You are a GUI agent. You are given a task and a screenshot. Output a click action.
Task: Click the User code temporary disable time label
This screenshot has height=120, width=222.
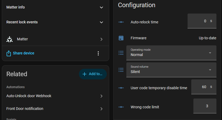159,88
